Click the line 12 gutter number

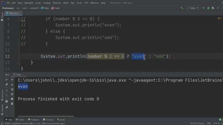coord(7,56)
